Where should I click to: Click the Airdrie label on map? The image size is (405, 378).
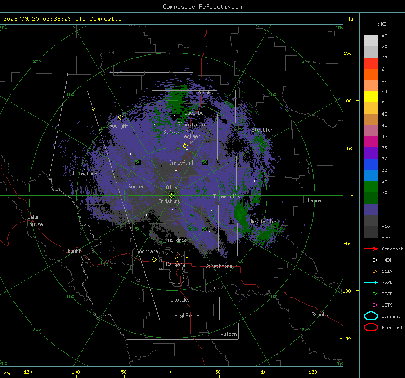(177, 240)
